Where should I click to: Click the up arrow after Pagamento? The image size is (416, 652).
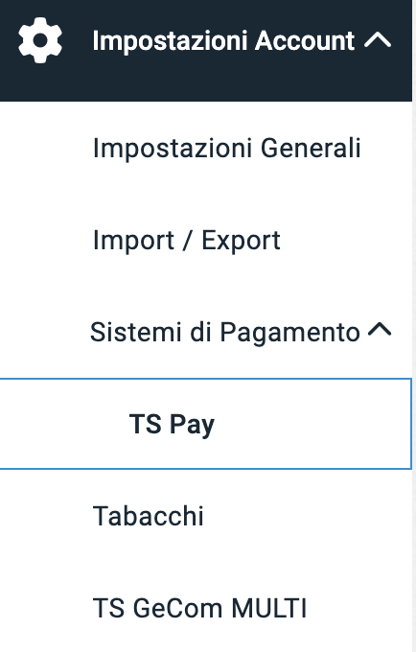(x=380, y=329)
